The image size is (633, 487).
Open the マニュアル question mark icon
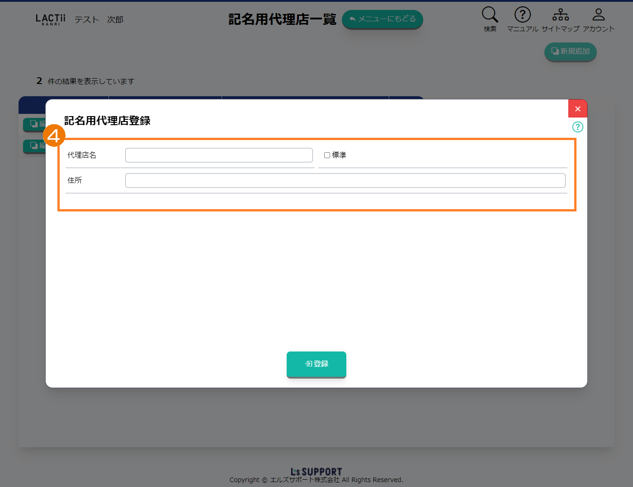coord(522,15)
